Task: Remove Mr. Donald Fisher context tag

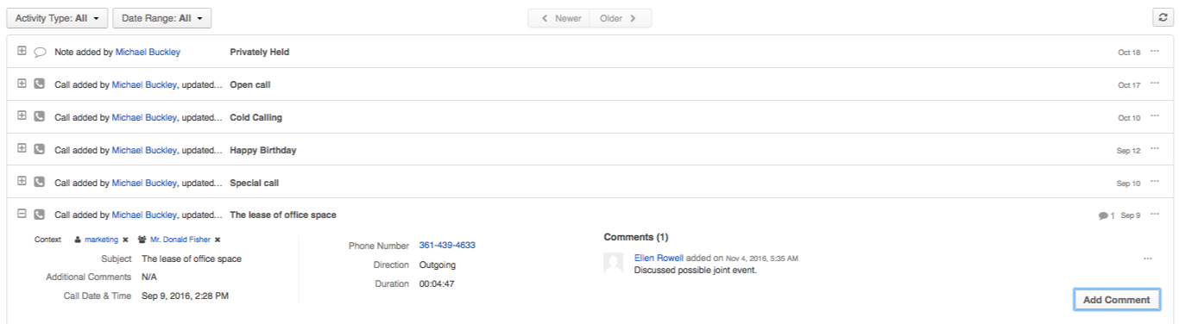Action: [x=218, y=240]
